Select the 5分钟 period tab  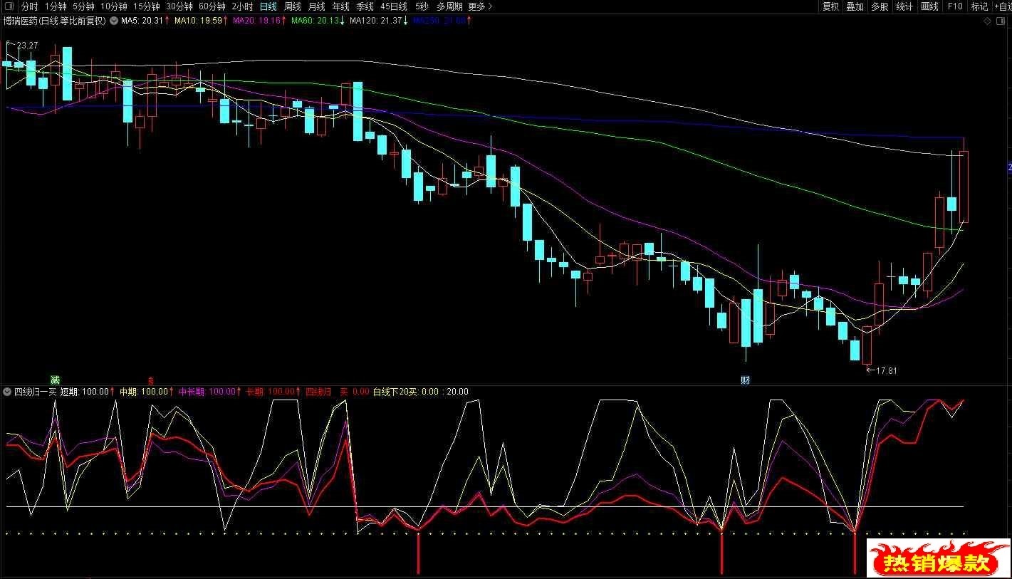pos(83,6)
